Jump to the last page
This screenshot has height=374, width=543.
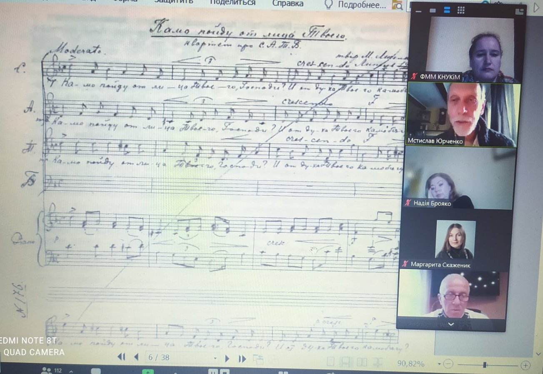[242, 358]
